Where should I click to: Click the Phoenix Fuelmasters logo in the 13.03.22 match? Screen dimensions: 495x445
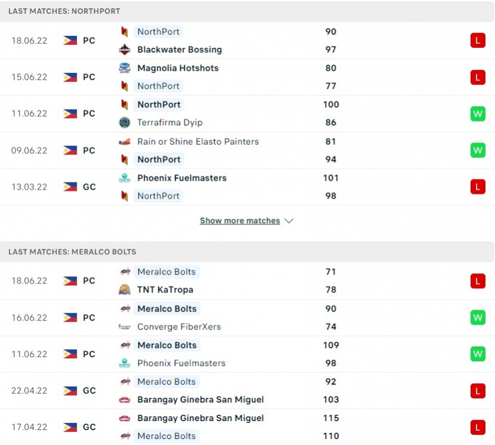124,178
